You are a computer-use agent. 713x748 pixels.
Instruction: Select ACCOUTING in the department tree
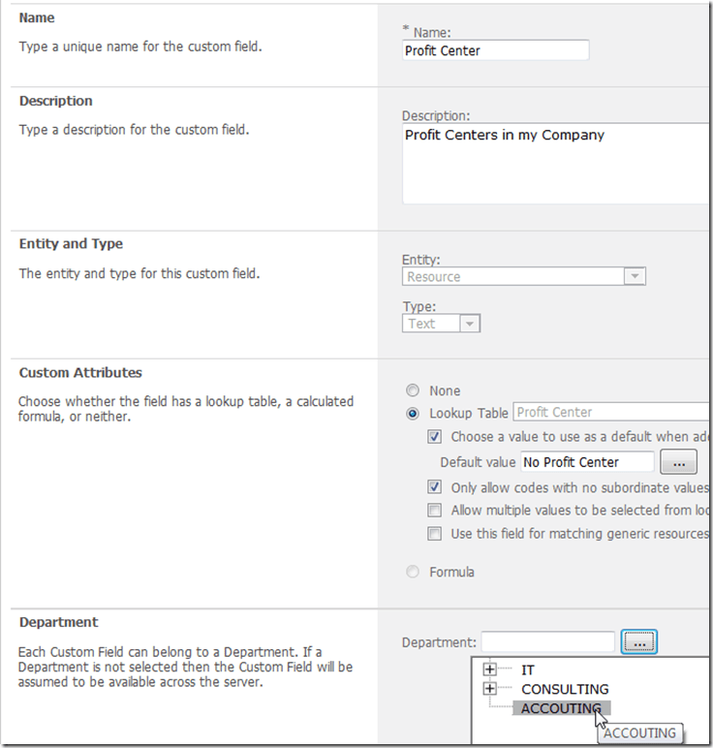(x=560, y=708)
